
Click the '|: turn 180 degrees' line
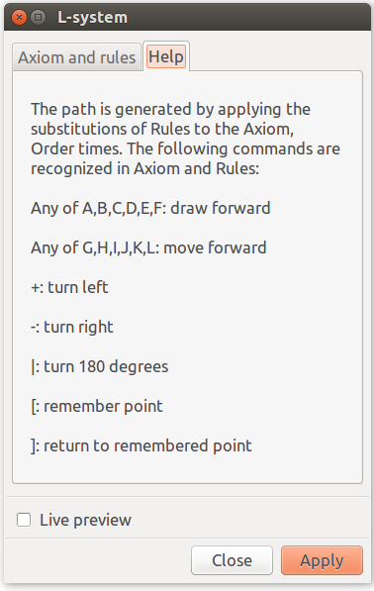coord(100,366)
